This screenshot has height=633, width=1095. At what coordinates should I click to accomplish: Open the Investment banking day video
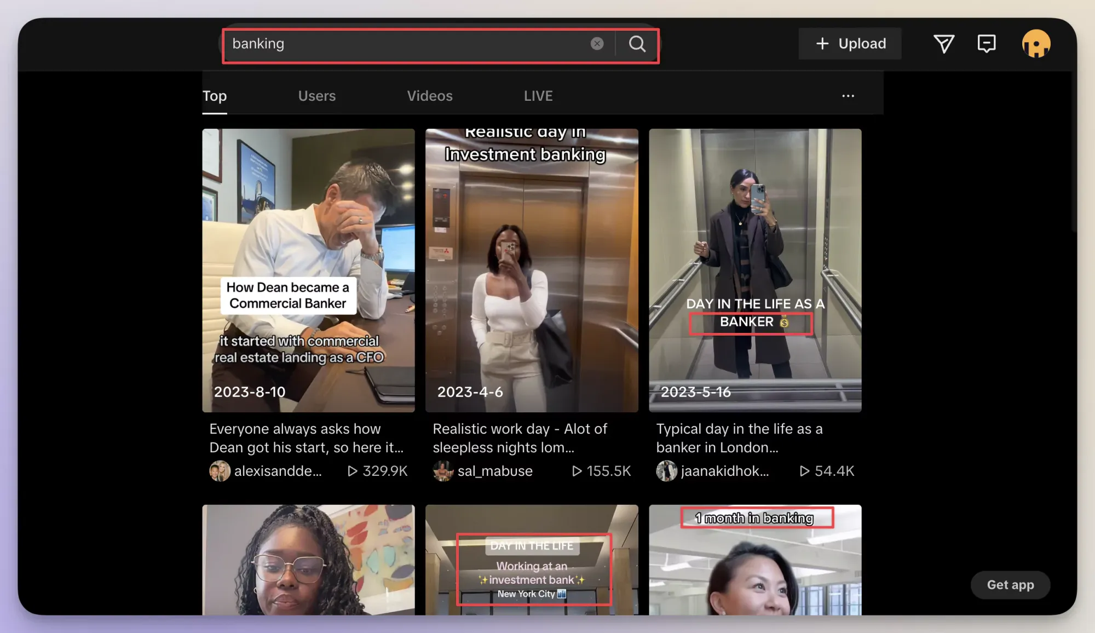click(x=532, y=271)
